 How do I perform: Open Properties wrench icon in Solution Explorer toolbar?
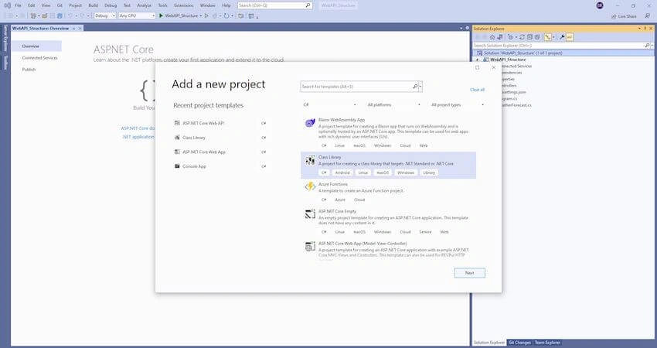tap(562, 37)
